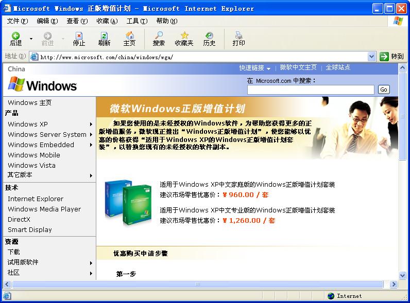Open Windows Mobile sidebar link

(34, 155)
